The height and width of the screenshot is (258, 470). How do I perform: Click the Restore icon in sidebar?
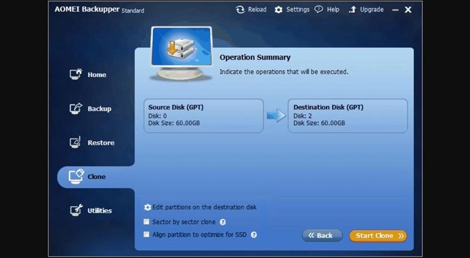point(76,142)
